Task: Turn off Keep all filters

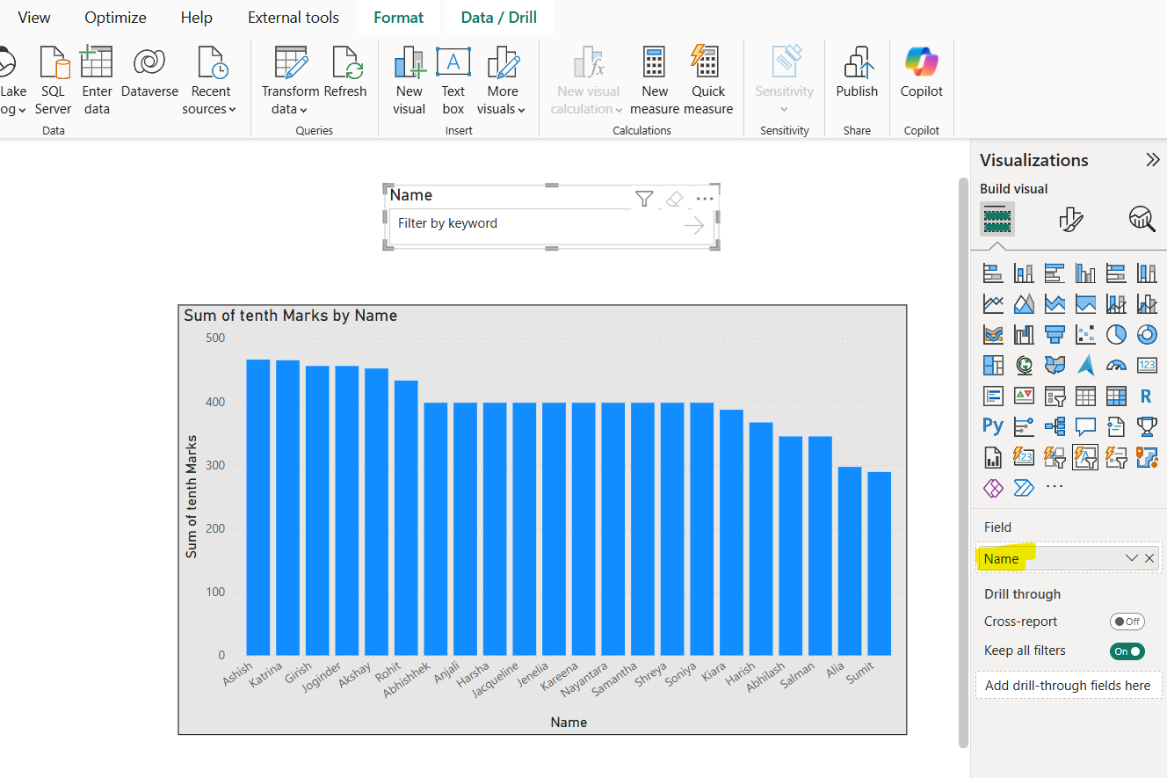Action: point(1127,651)
